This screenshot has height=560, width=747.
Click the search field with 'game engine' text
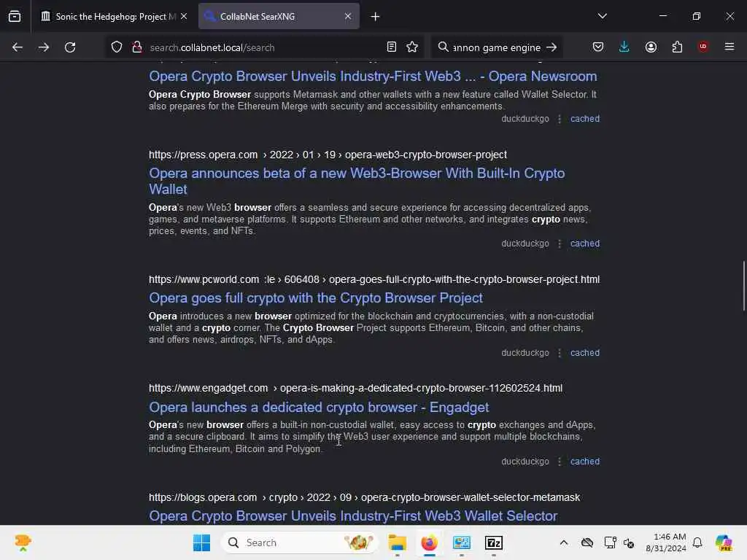click(496, 47)
